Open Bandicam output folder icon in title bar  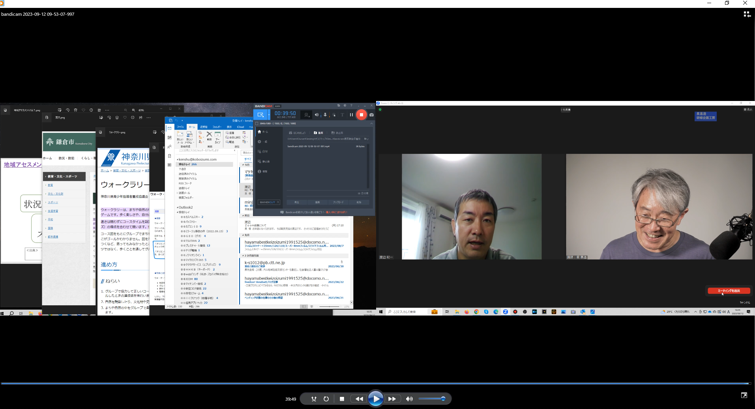[x=339, y=106]
